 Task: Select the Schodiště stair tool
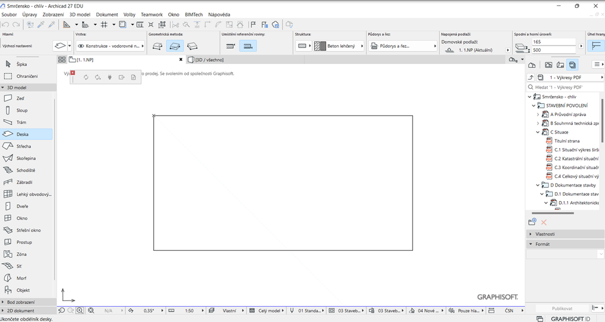click(24, 170)
